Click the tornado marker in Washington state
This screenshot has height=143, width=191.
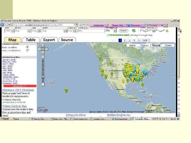tap(100, 58)
